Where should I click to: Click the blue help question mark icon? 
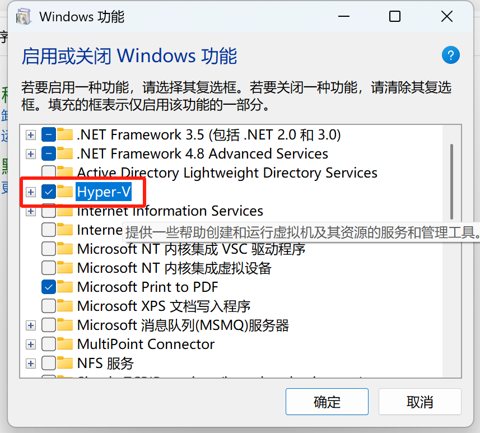click(450, 55)
